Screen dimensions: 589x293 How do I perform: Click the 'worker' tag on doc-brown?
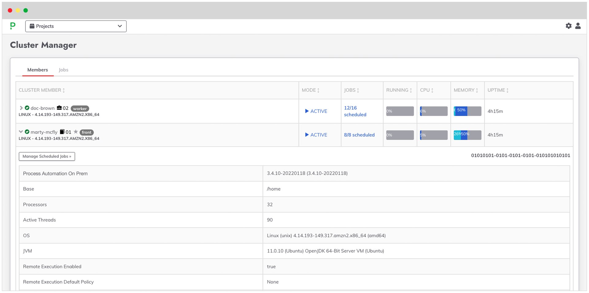80,108
